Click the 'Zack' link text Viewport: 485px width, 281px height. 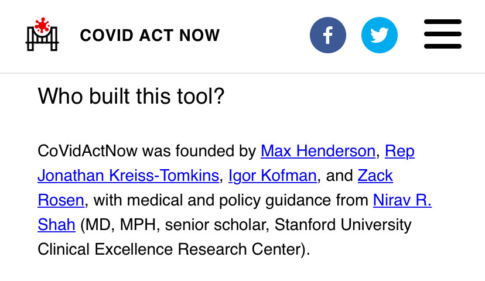point(375,176)
